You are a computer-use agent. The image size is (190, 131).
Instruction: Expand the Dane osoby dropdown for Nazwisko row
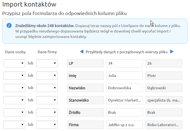click(x=15, y=88)
